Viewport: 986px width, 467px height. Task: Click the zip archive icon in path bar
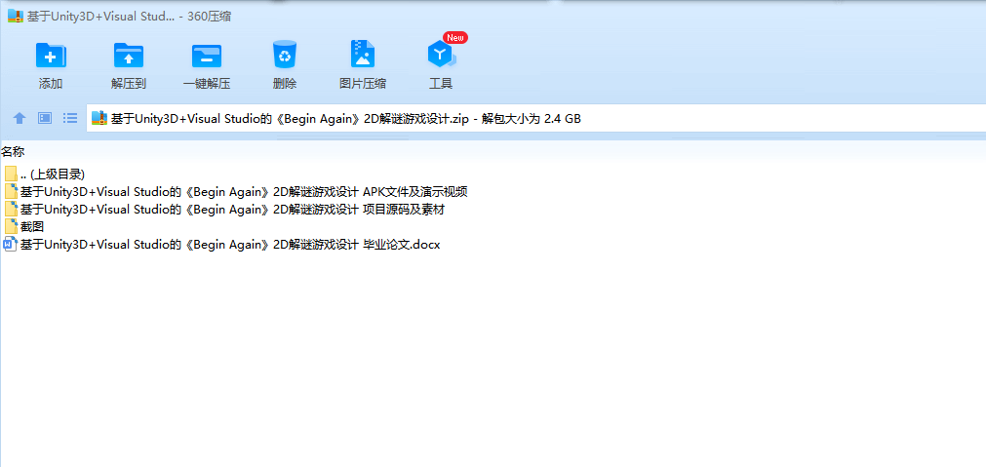tap(99, 118)
